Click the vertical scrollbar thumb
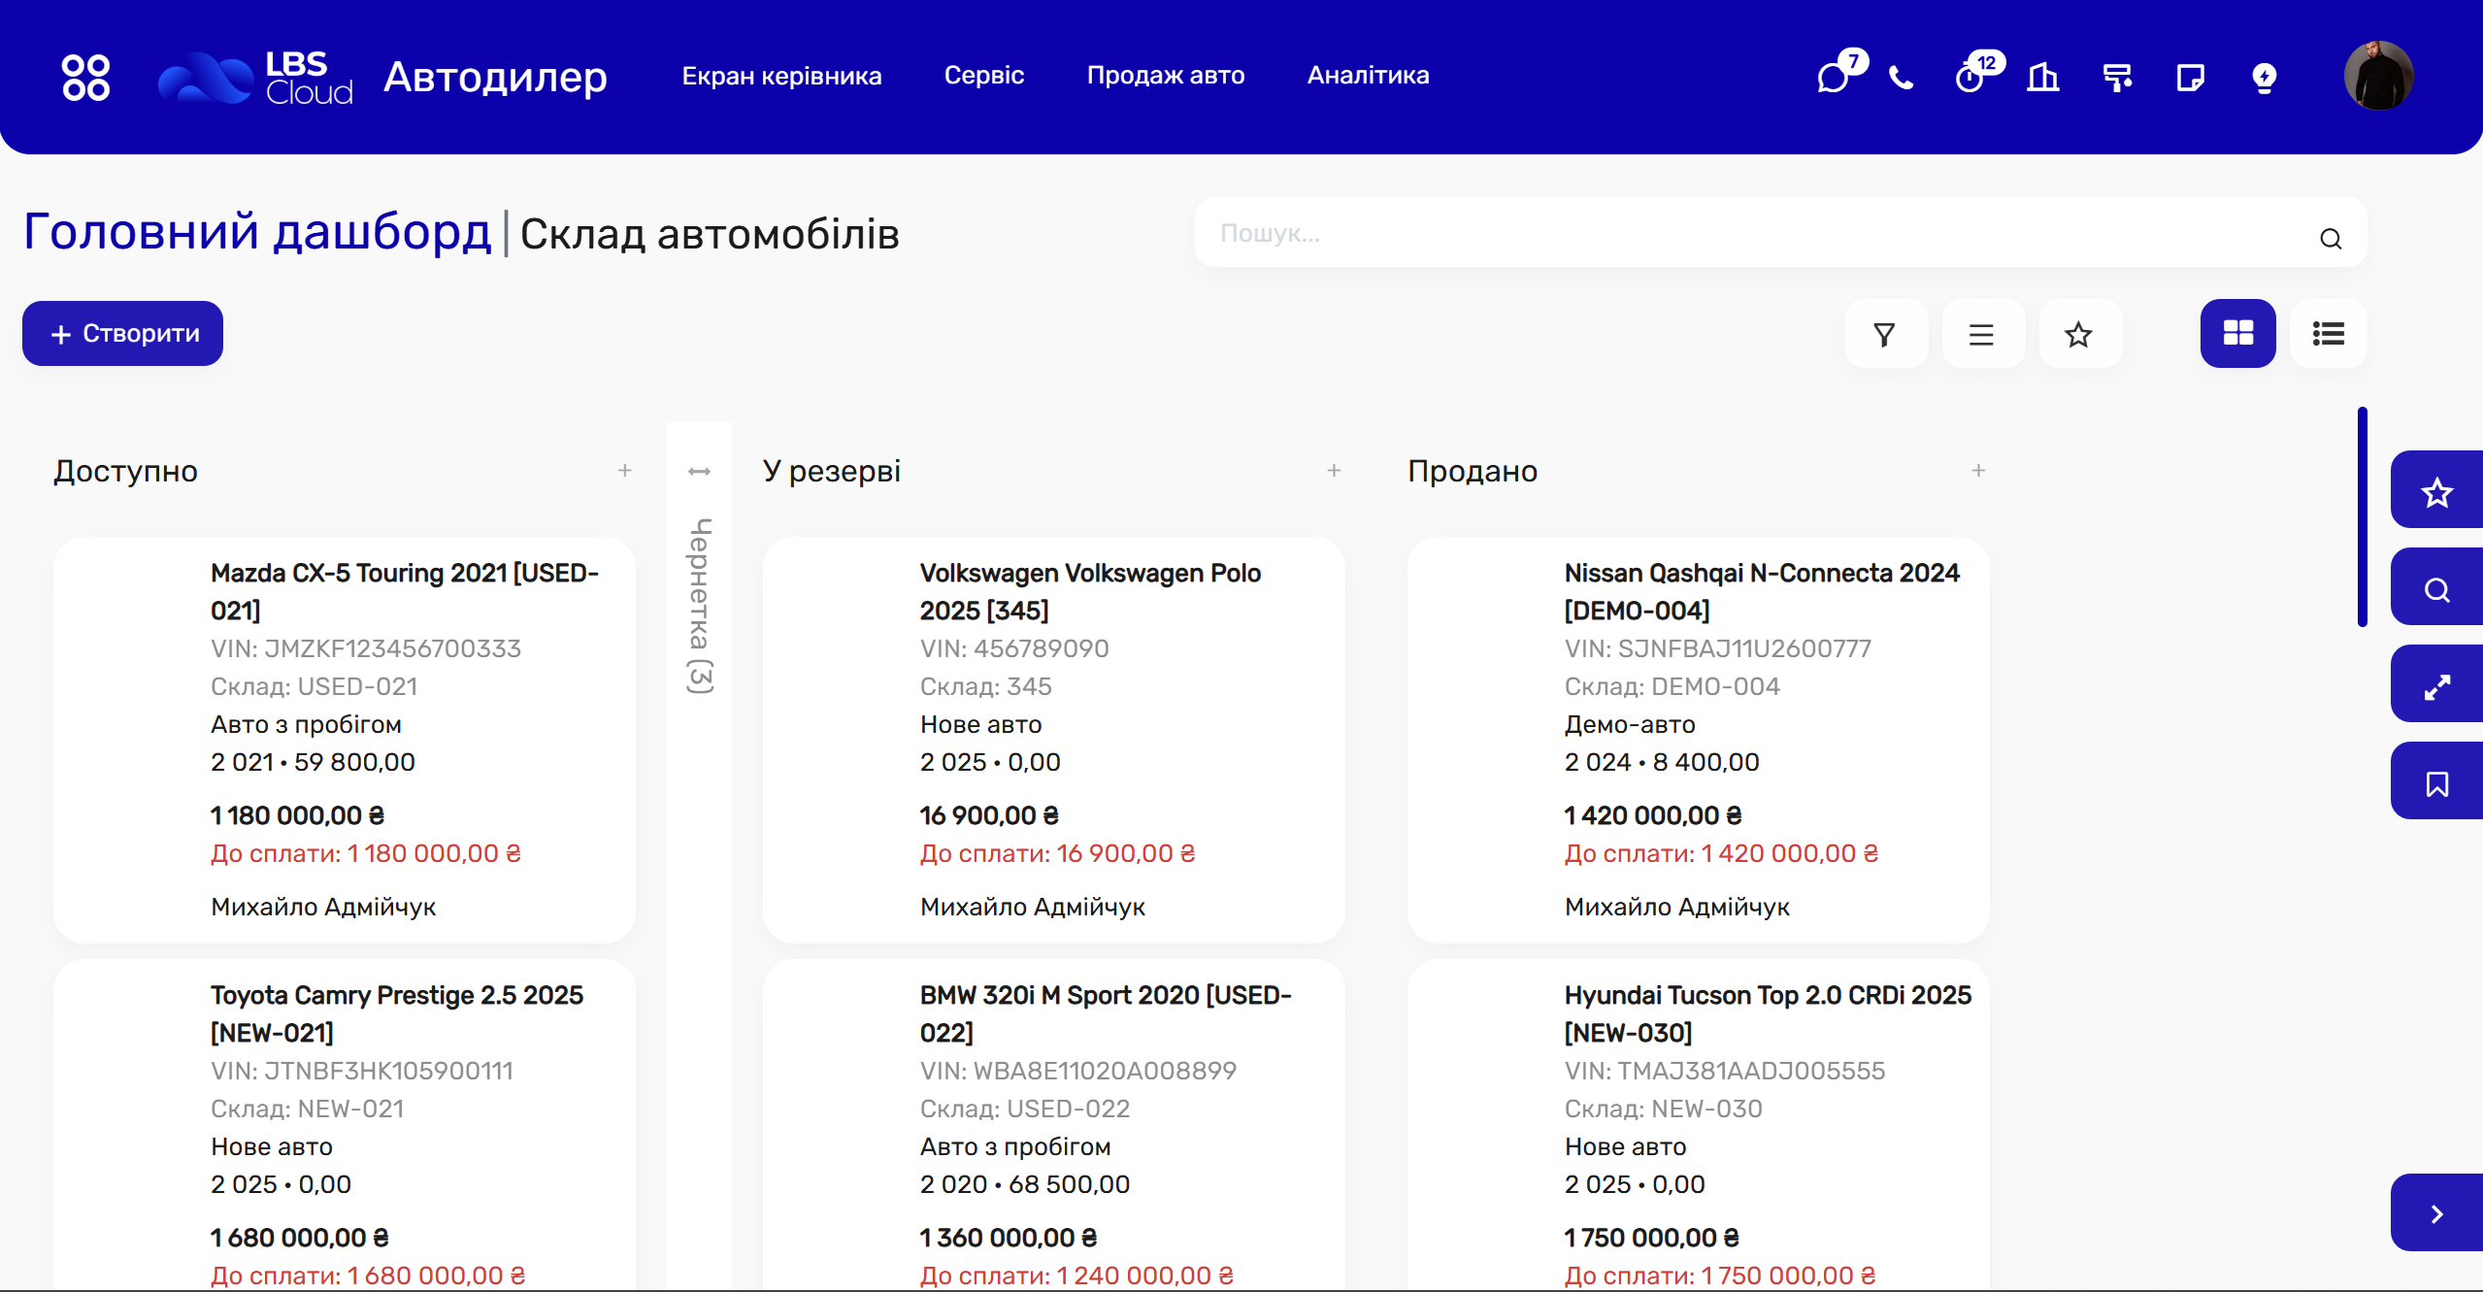This screenshot has width=2483, height=1292. tap(2363, 517)
